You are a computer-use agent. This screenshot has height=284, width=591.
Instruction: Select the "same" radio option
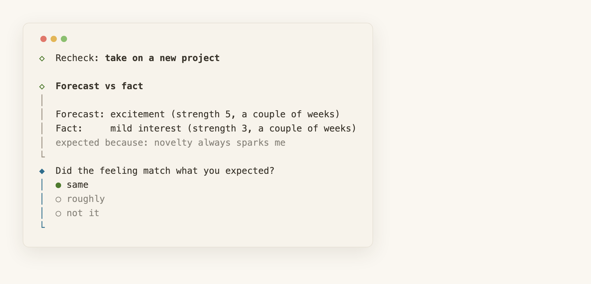point(72,185)
